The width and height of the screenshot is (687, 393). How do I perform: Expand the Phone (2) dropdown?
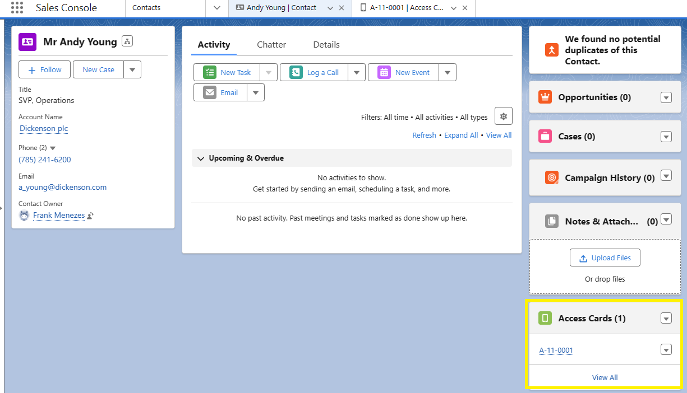[x=53, y=148]
